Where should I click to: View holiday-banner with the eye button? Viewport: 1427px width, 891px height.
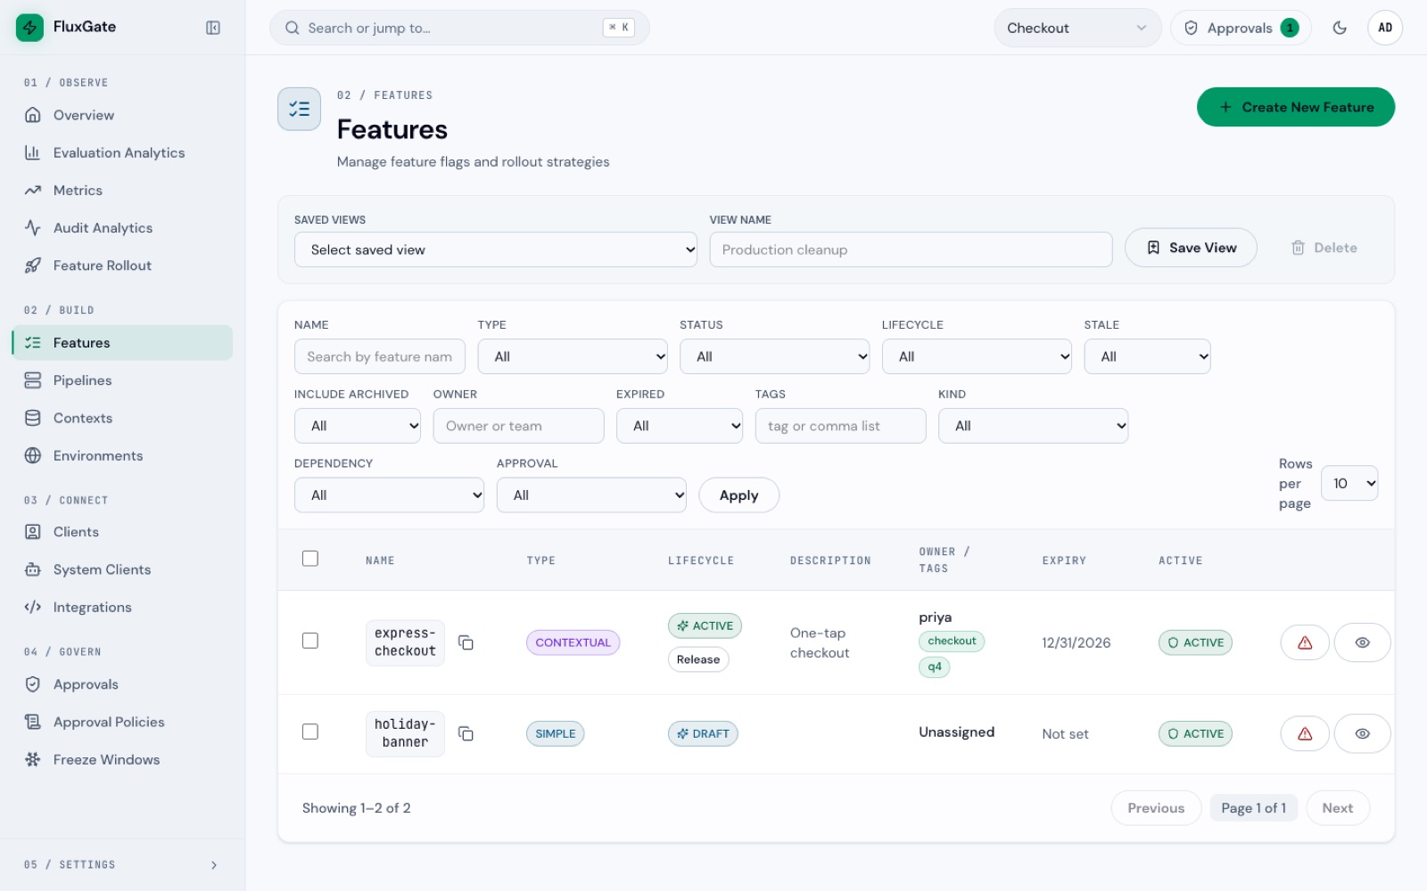1362,733
